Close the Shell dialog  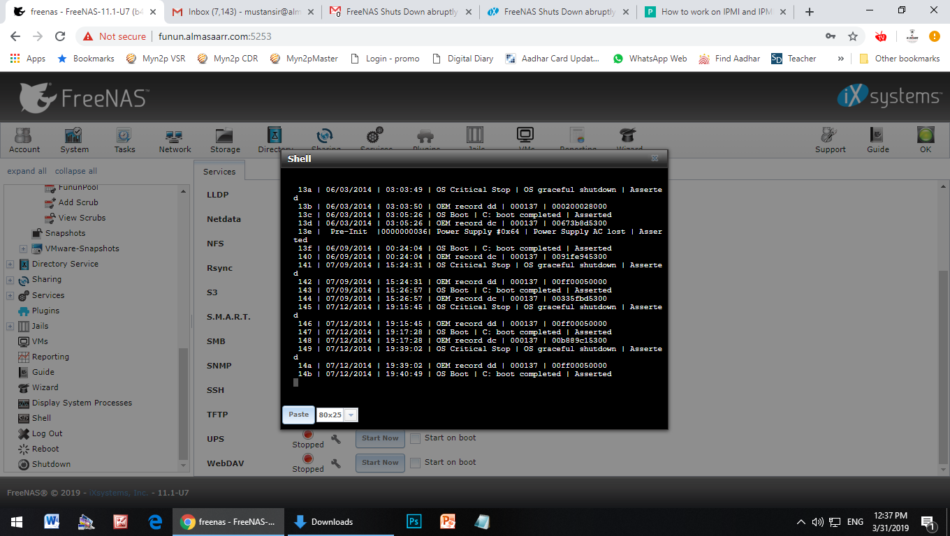coord(655,158)
